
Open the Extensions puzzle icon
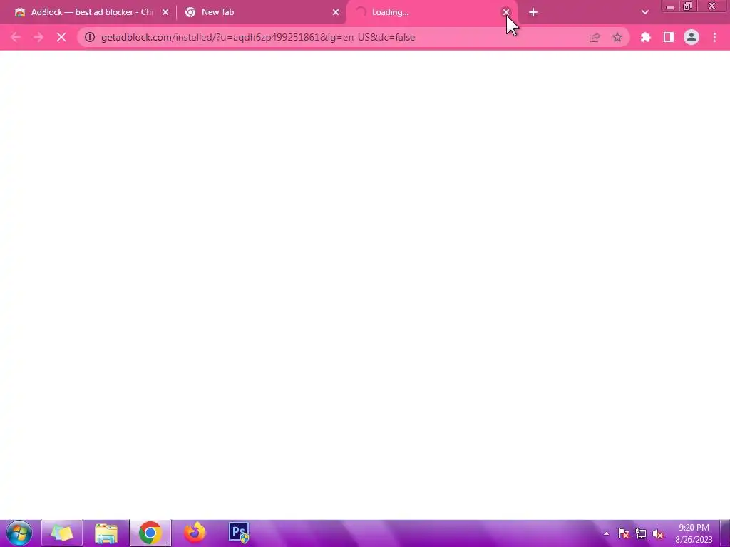point(646,37)
